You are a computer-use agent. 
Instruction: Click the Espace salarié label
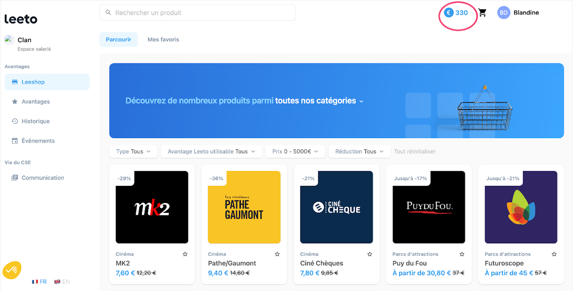pyautogui.click(x=34, y=49)
